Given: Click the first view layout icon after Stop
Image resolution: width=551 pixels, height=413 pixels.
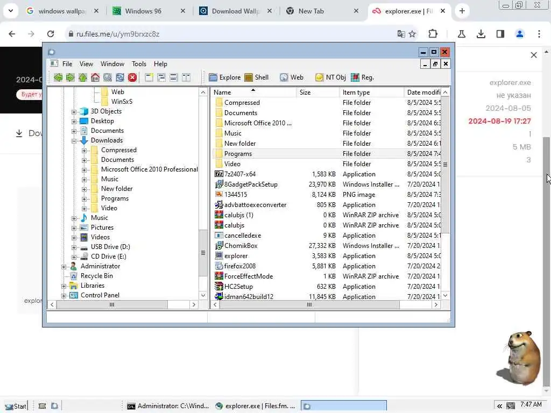Looking at the screenshot, I should [149, 77].
